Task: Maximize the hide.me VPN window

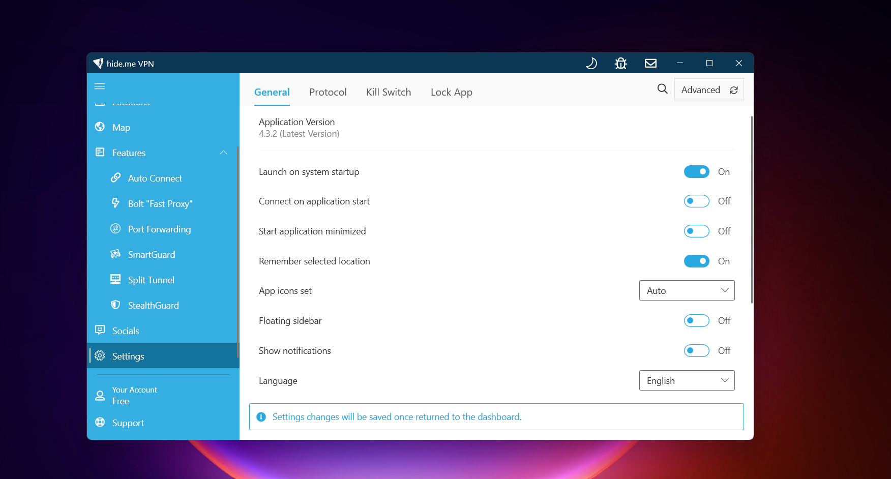Action: pyautogui.click(x=709, y=63)
